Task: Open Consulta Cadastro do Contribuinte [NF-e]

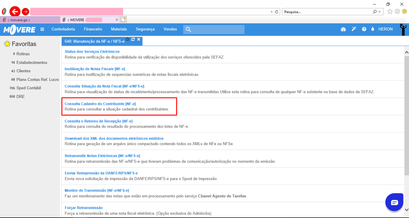Action: (x=100, y=104)
